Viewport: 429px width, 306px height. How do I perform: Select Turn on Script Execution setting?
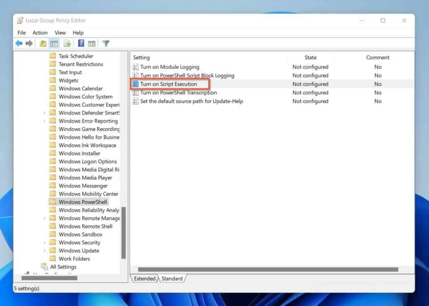[x=168, y=84]
